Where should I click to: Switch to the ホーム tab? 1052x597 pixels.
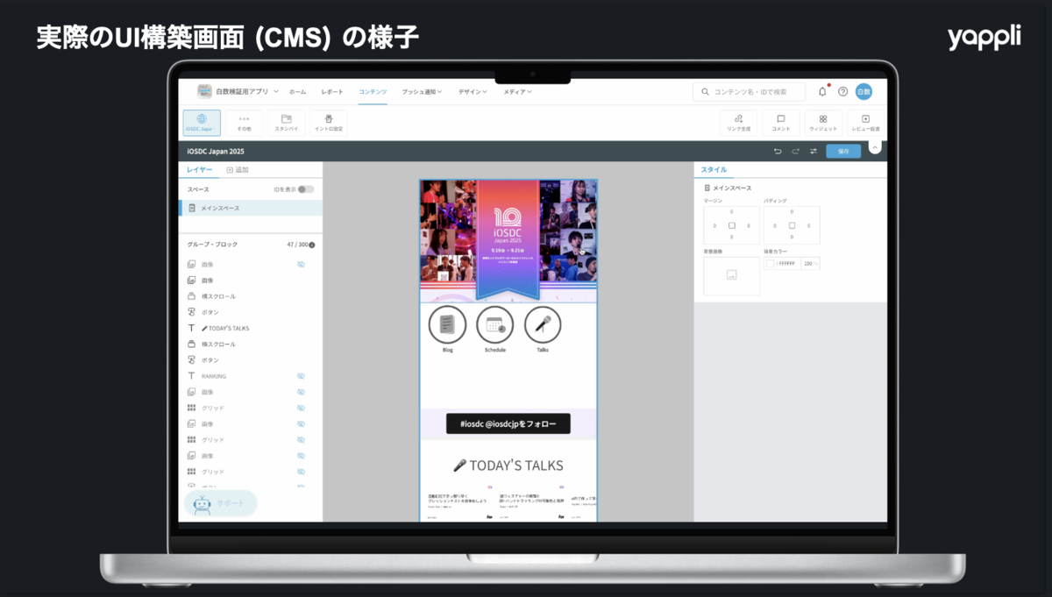pyautogui.click(x=298, y=91)
